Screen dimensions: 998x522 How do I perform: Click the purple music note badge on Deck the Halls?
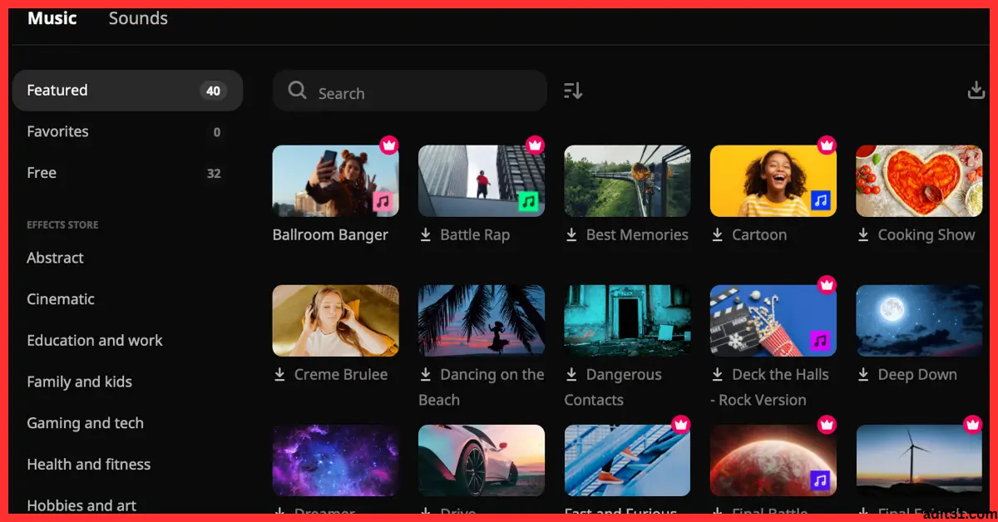point(821,341)
